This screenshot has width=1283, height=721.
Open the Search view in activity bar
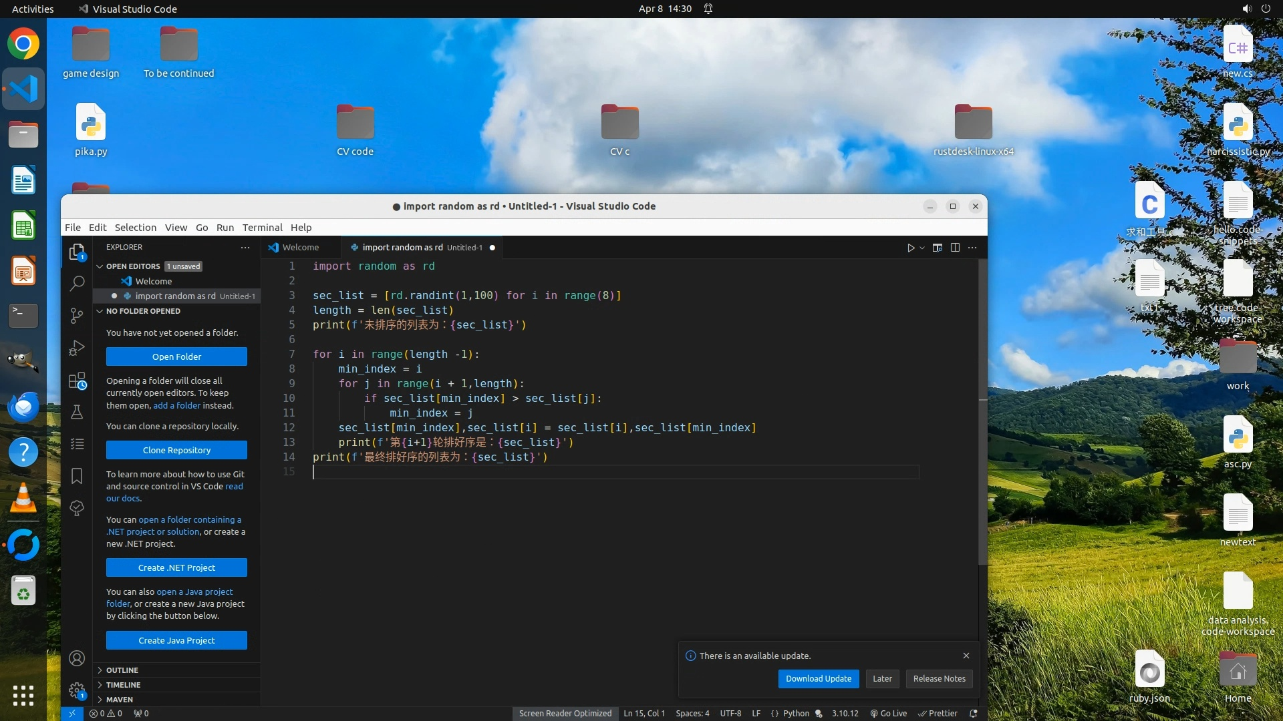(x=77, y=283)
